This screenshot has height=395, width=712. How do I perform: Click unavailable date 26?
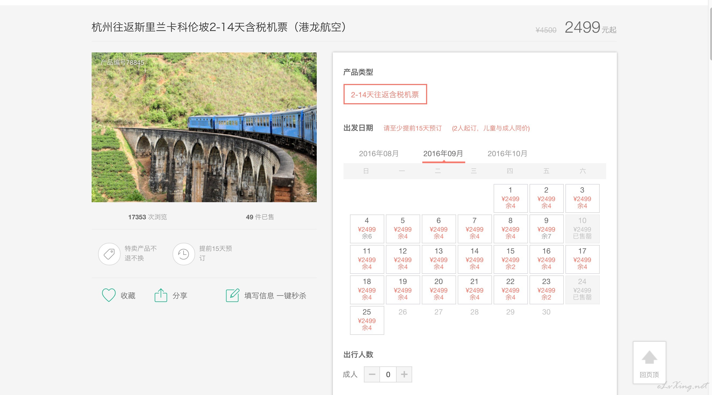tap(403, 312)
